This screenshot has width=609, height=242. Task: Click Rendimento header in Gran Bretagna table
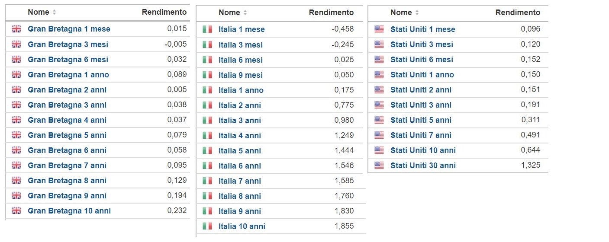(164, 12)
